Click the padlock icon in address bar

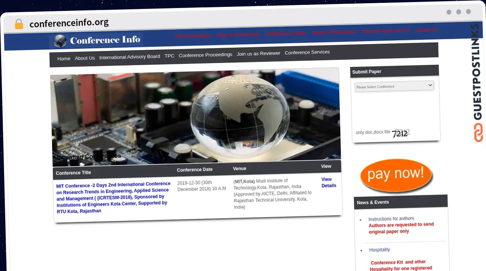(19, 24)
